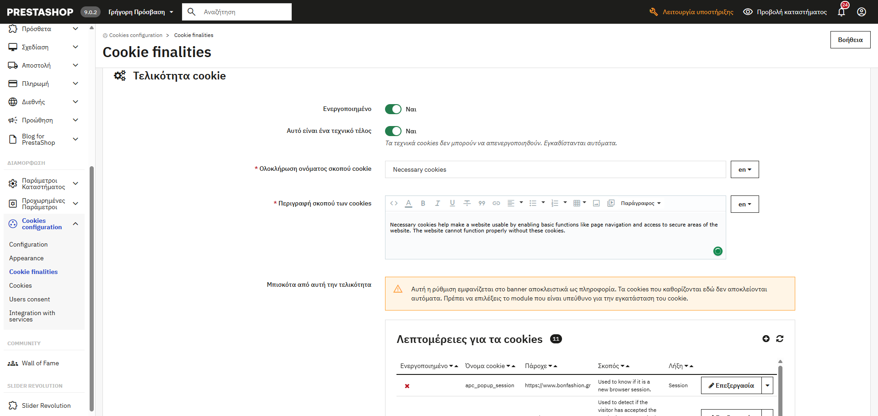Open Λειτουργία υποστήριξης link
This screenshot has width=878, height=416.
[x=691, y=12]
